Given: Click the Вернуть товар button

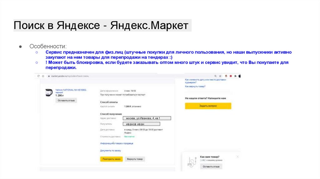Looking at the screenshot, I should (x=135, y=159).
